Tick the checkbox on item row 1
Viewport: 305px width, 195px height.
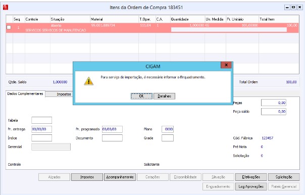tap(9, 27)
